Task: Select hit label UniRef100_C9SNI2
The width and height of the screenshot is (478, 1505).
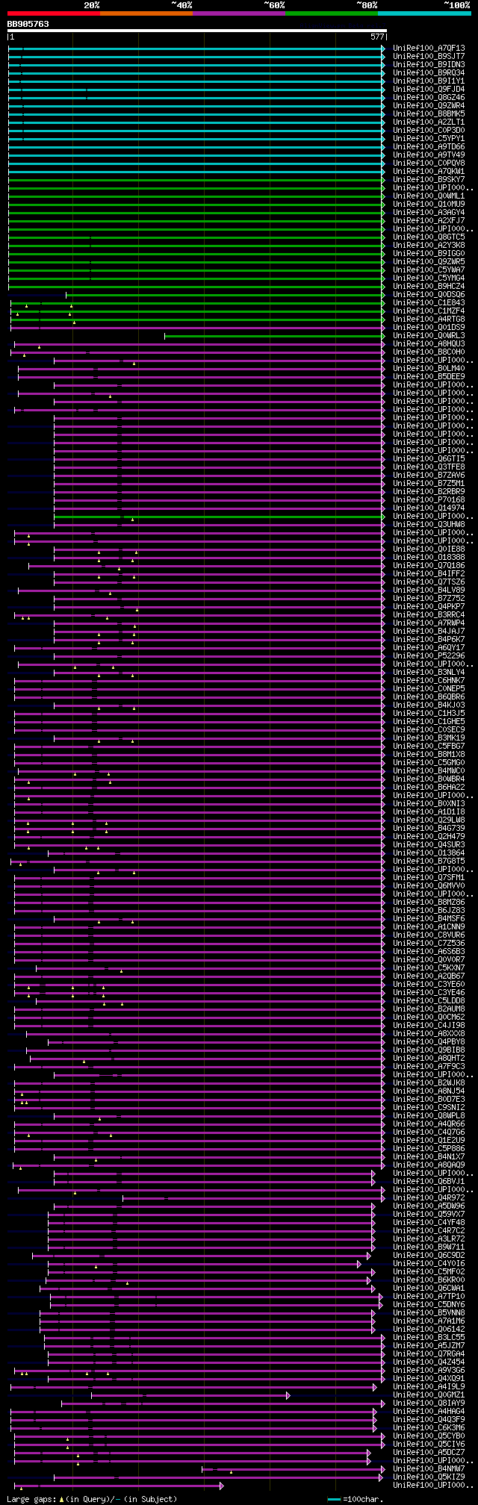Action: point(429,1108)
